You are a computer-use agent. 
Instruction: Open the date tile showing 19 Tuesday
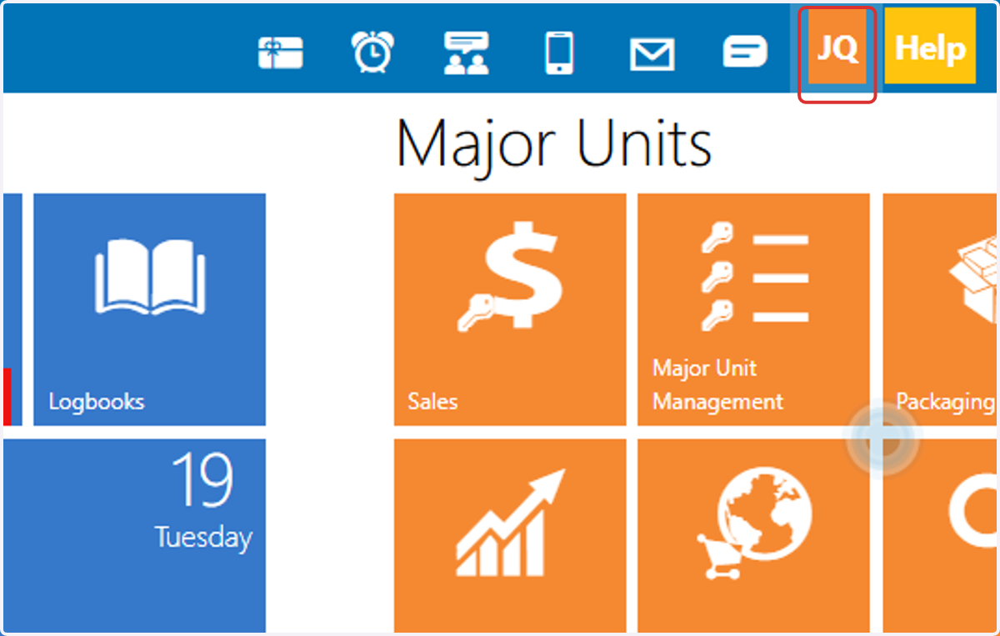click(x=134, y=535)
